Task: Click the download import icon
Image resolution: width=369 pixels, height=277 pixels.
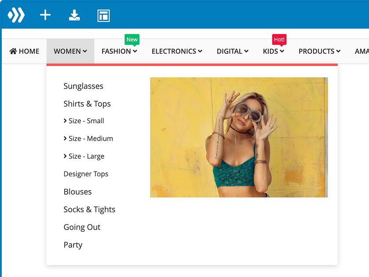Action: point(74,15)
